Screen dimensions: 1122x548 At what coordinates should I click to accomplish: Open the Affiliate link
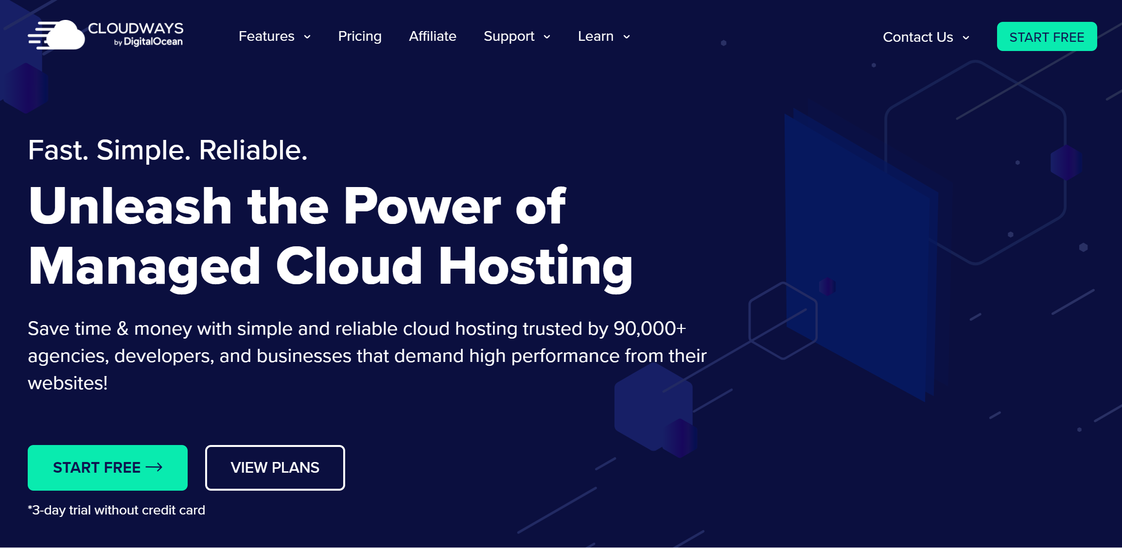433,36
